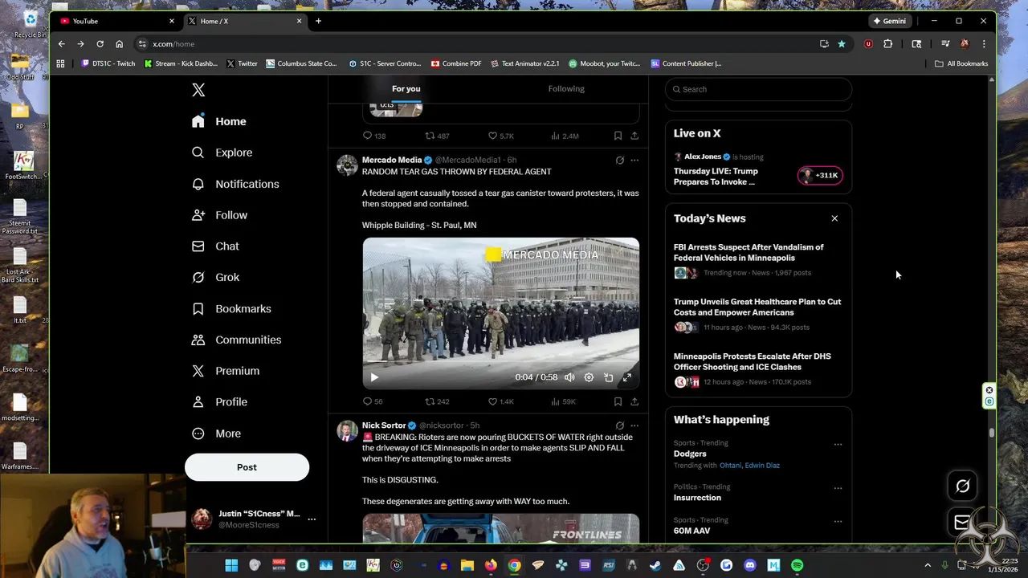Click the Post button

(x=247, y=467)
